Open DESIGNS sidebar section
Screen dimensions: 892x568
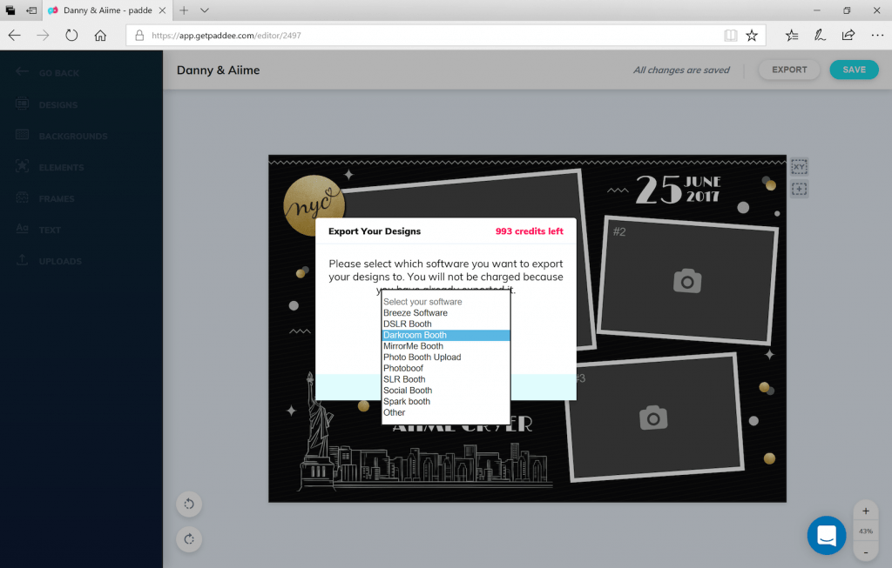point(47,104)
